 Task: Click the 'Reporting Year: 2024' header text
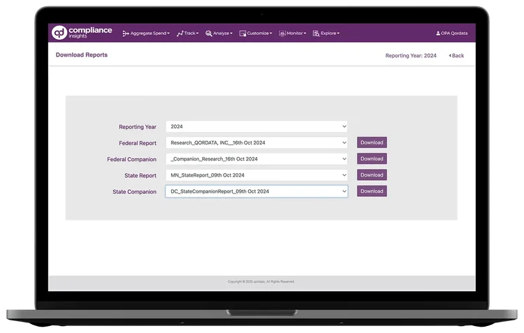[x=411, y=56]
